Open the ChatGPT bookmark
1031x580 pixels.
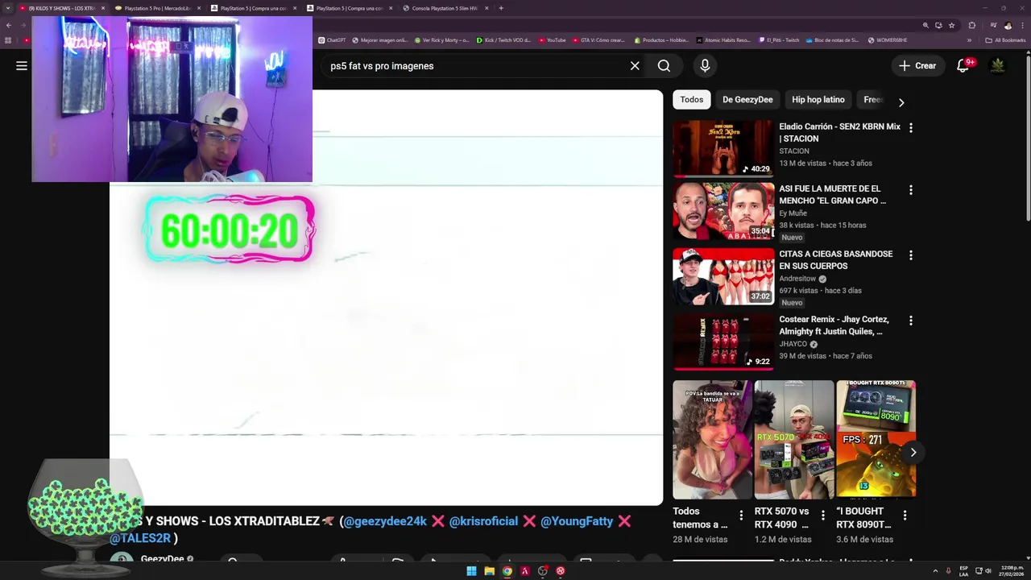tap(333, 40)
